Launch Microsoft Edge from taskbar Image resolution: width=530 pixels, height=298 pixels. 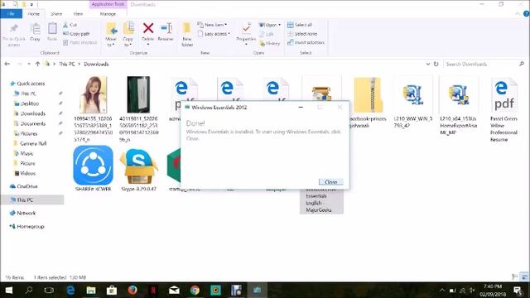pyautogui.click(x=70, y=290)
